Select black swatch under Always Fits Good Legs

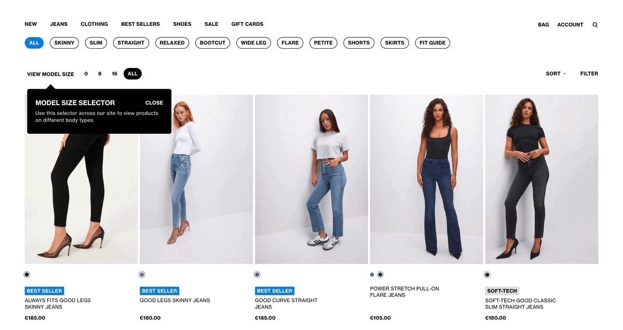(27, 275)
